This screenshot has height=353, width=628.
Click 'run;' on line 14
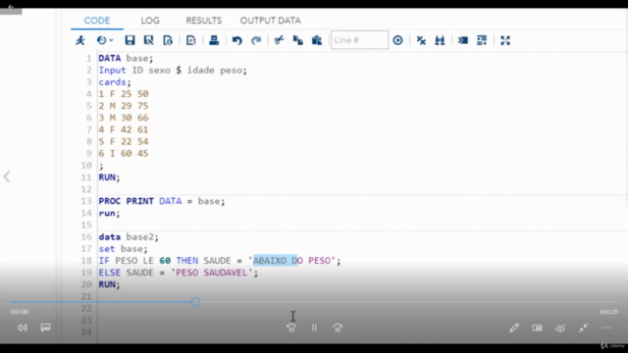tap(109, 214)
